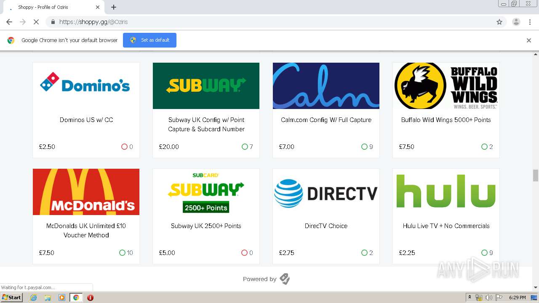Open Windows Explorer folder from taskbar
Image resolution: width=539 pixels, height=303 pixels.
pos(48,298)
